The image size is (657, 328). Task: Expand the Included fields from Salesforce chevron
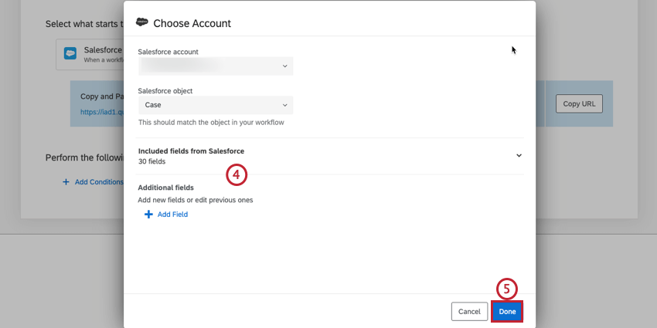coord(519,155)
